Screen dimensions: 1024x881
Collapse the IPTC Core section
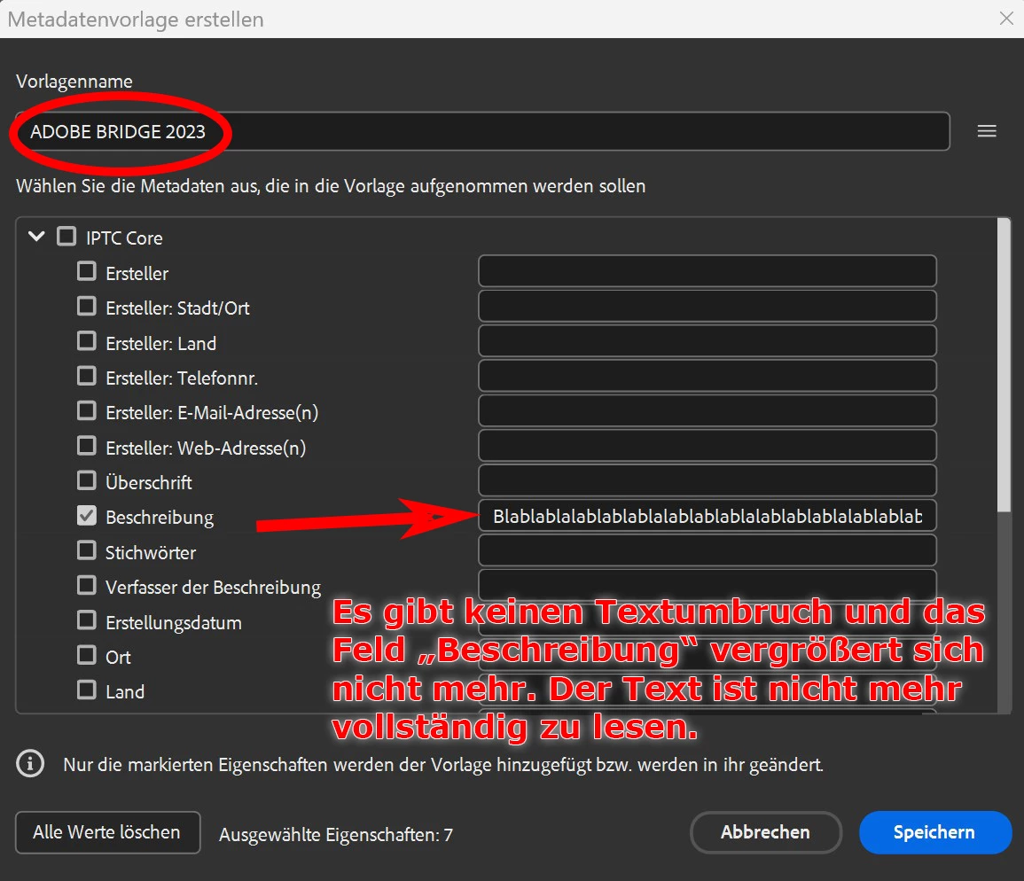(x=36, y=237)
